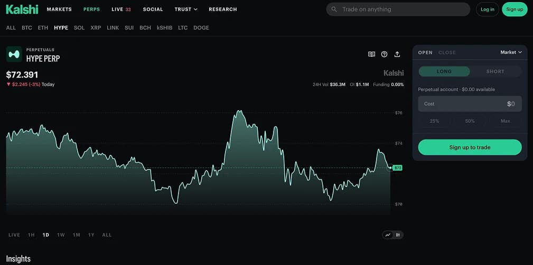Click the Sign up button
The image size is (533, 265).
click(515, 9)
